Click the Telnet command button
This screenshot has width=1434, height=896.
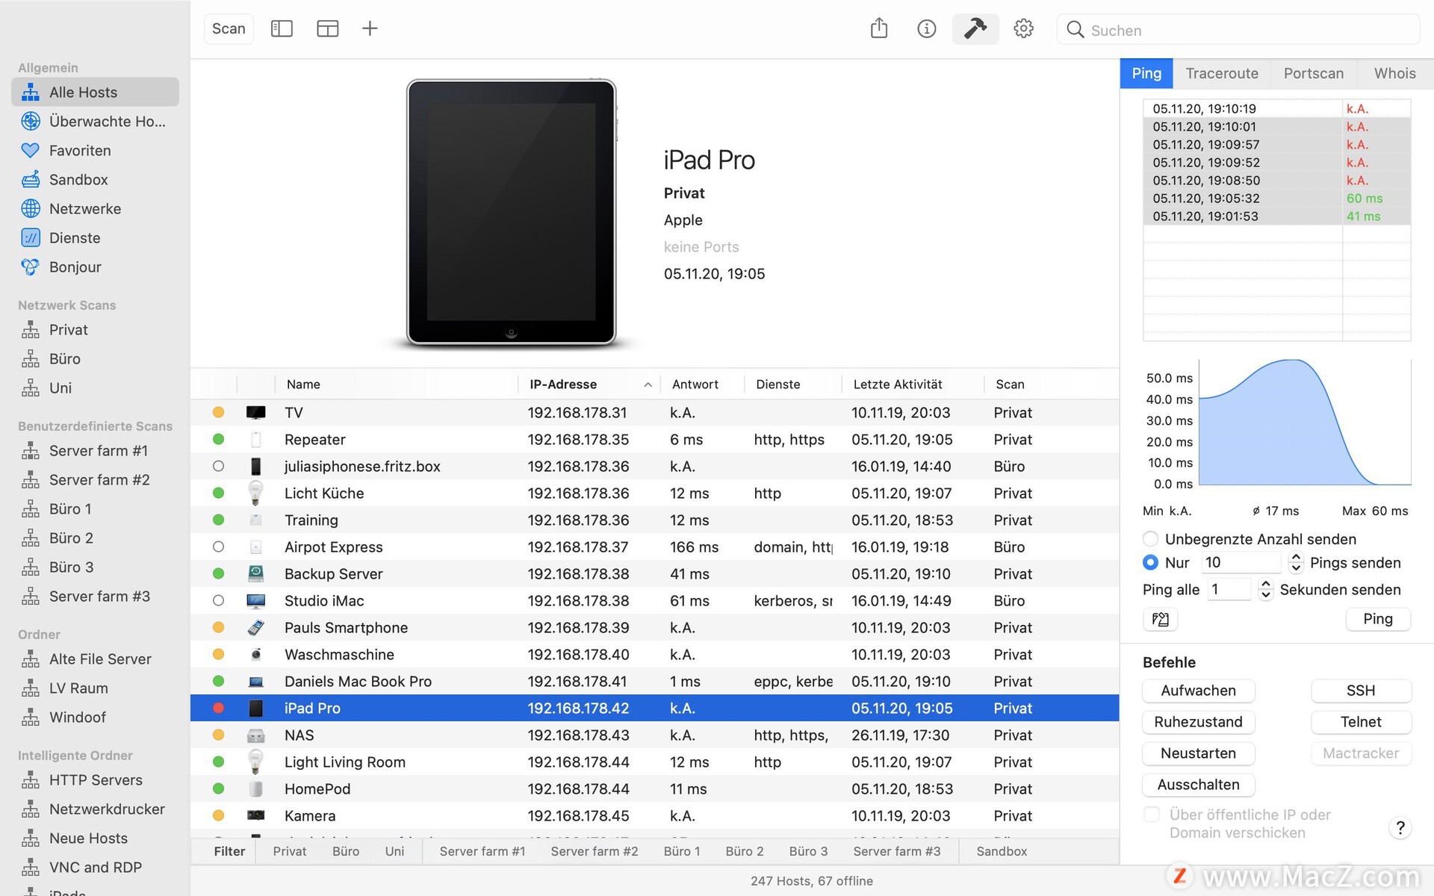tap(1361, 722)
